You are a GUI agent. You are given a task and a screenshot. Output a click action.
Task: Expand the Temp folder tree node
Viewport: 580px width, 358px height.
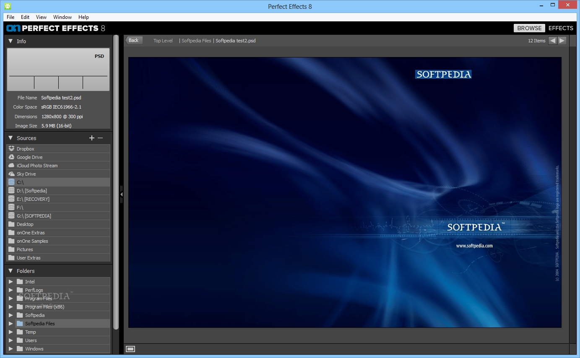coord(11,332)
